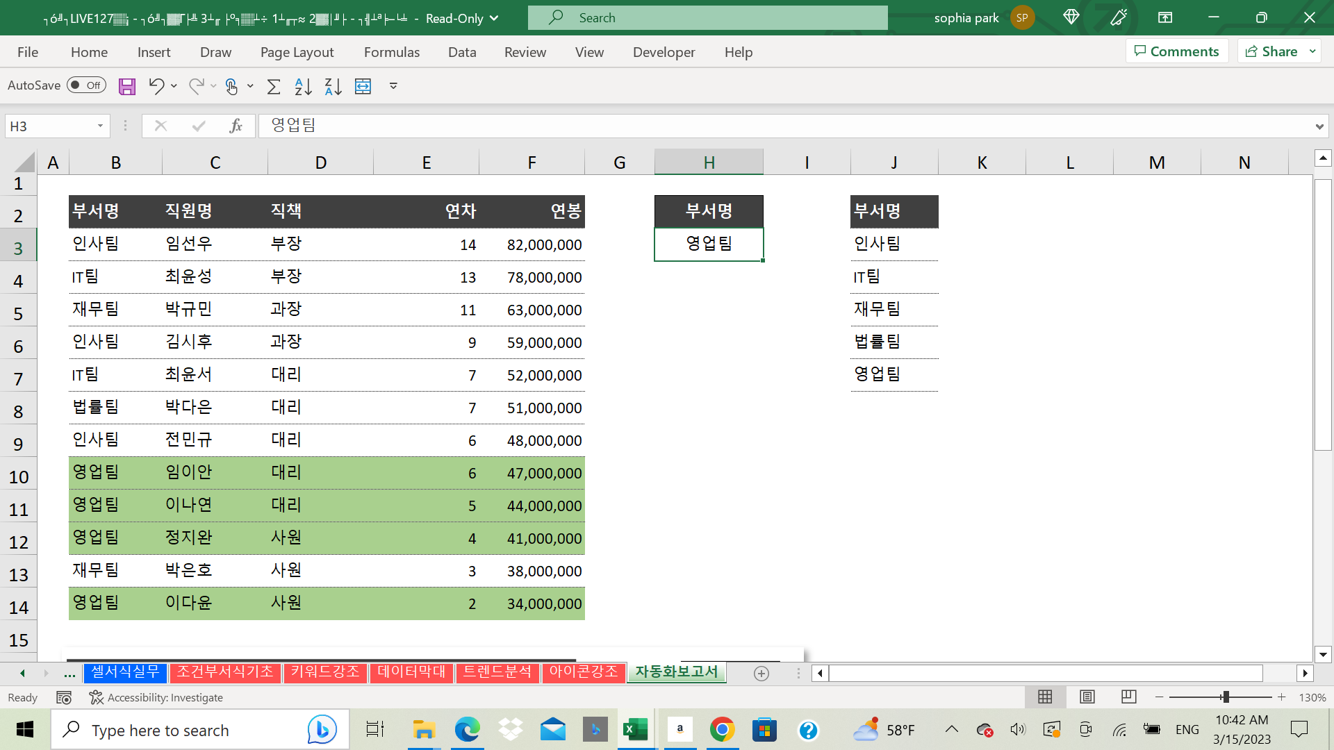The image size is (1334, 750).
Task: Switch to Page Layout view icon
Action: point(1087,697)
